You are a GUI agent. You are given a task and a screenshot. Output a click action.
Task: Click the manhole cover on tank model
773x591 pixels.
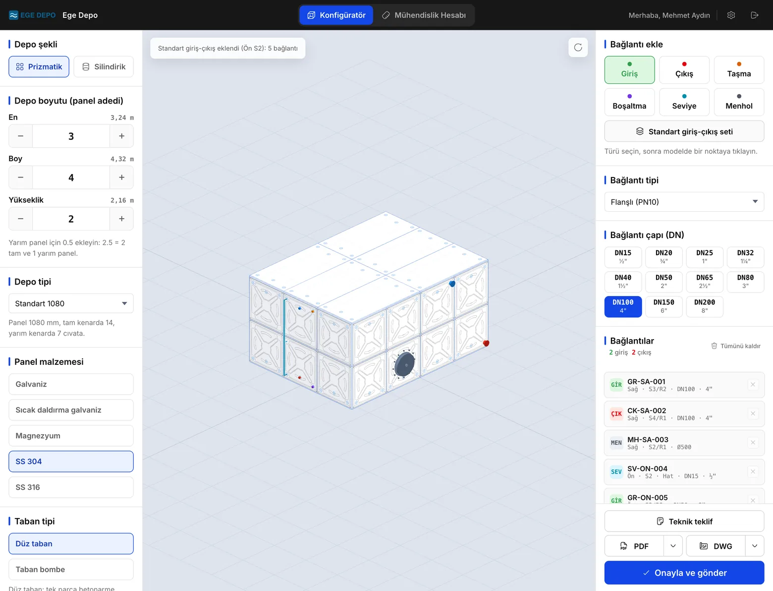[x=404, y=365]
